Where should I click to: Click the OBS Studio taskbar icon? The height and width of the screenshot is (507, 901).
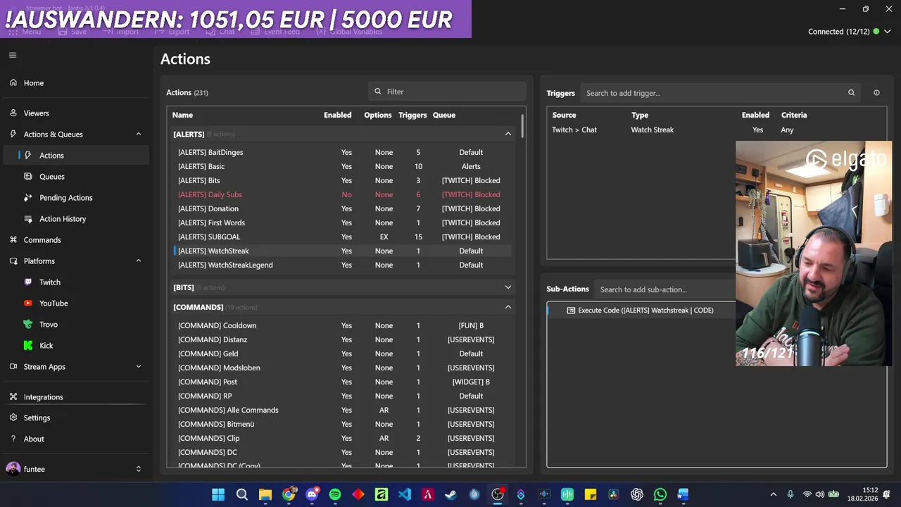pyautogui.click(x=498, y=494)
